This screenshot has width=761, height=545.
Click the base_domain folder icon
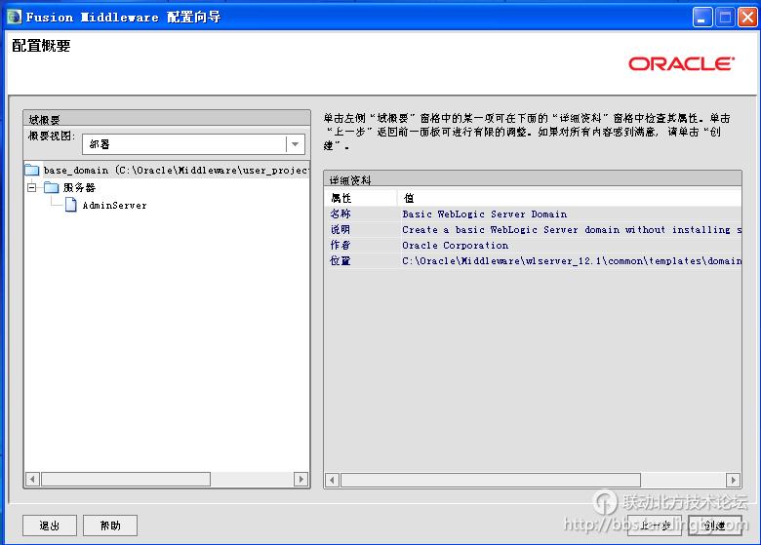tap(32, 170)
